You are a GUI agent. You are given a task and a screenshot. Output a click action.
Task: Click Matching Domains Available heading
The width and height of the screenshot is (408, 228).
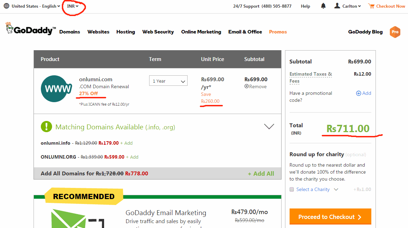(x=115, y=127)
